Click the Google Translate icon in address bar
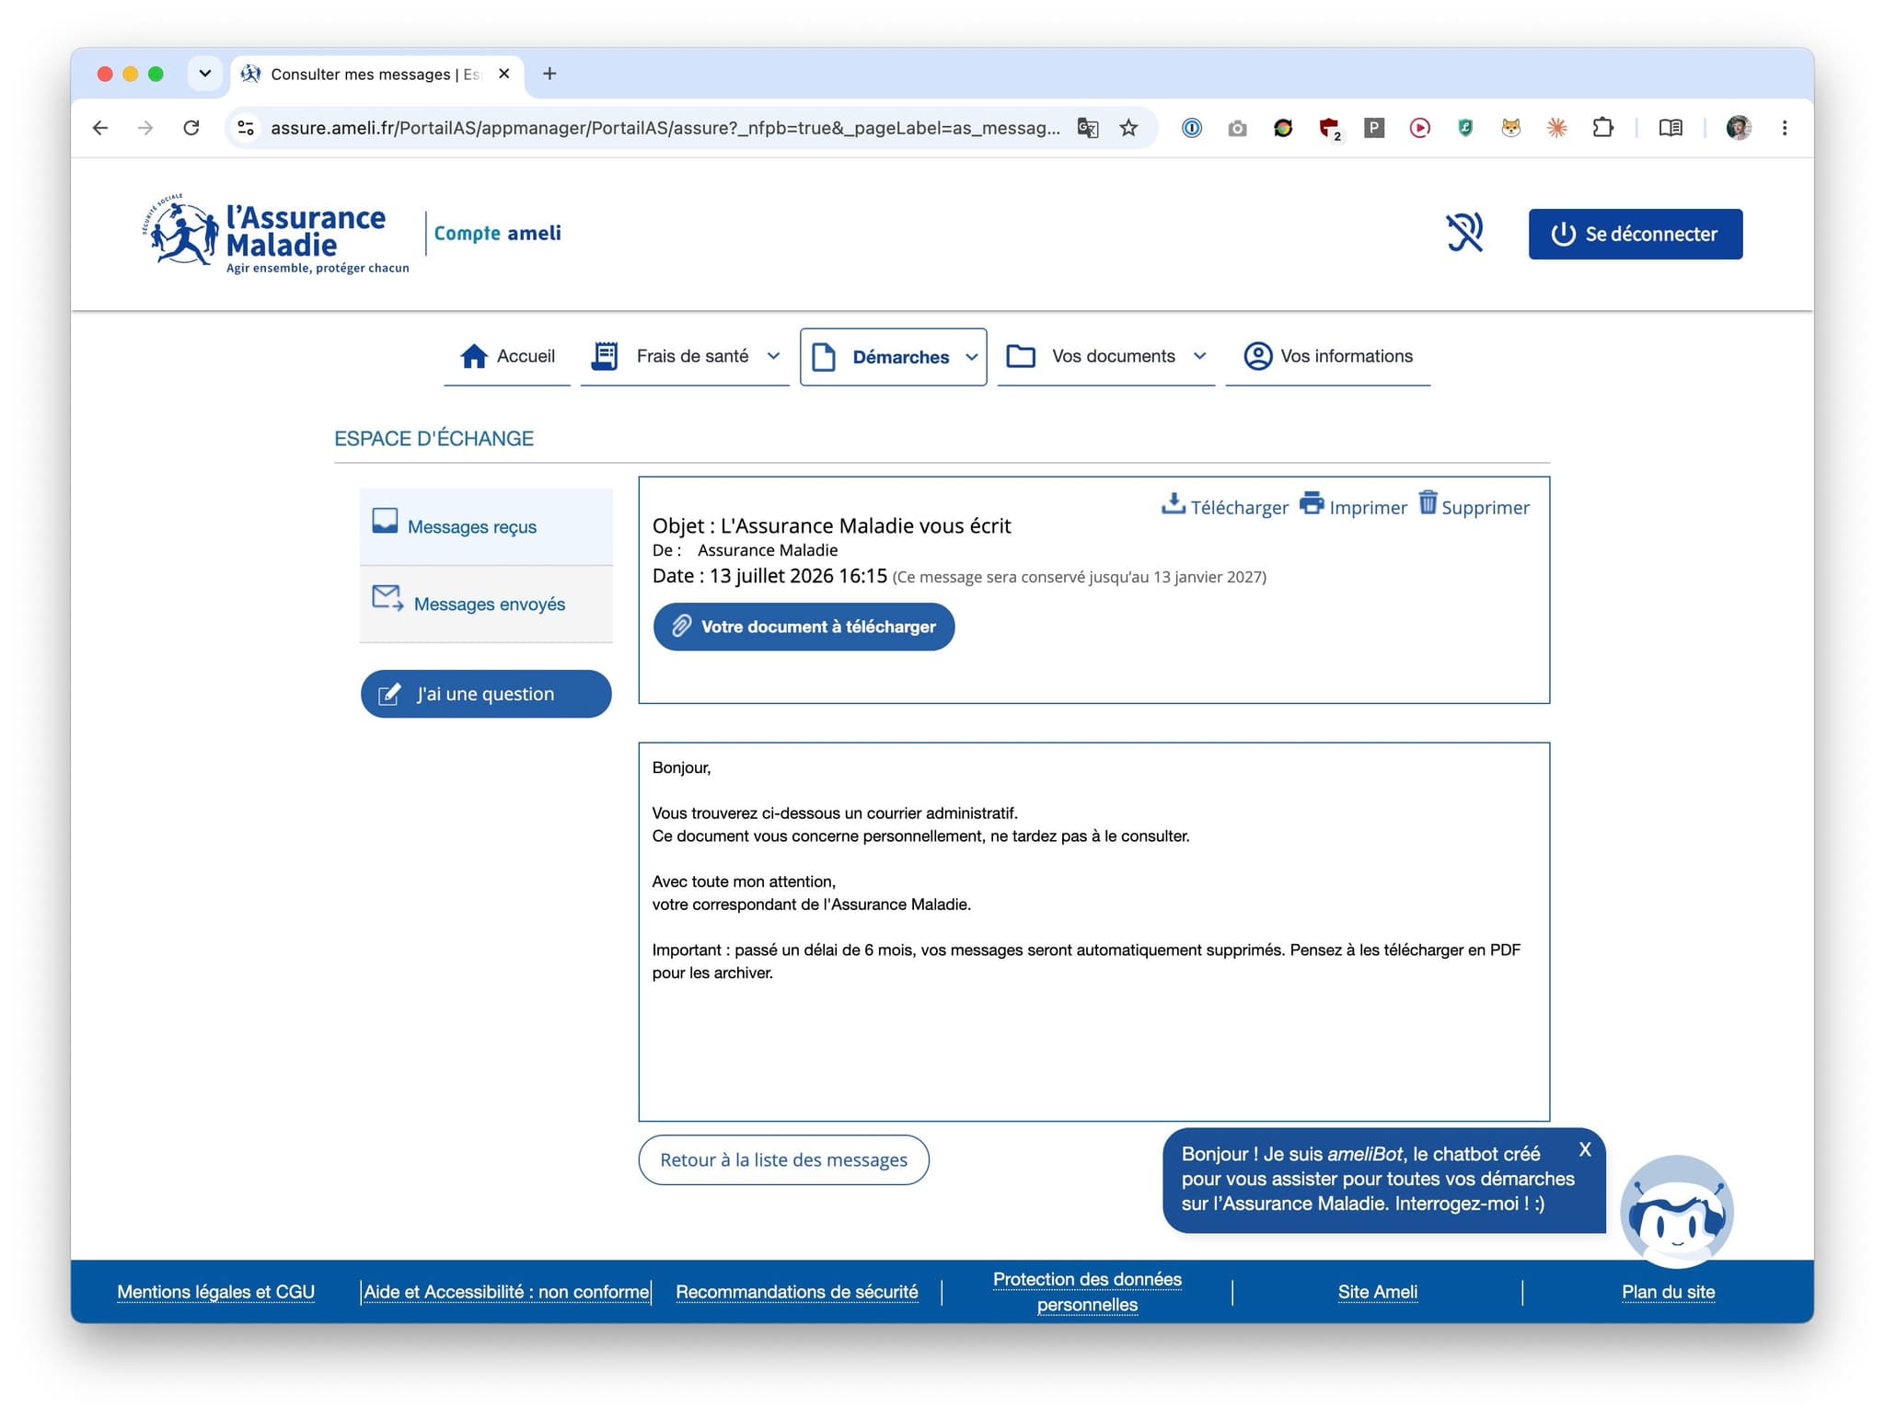This screenshot has height=1417, width=1885. pos(1088,128)
